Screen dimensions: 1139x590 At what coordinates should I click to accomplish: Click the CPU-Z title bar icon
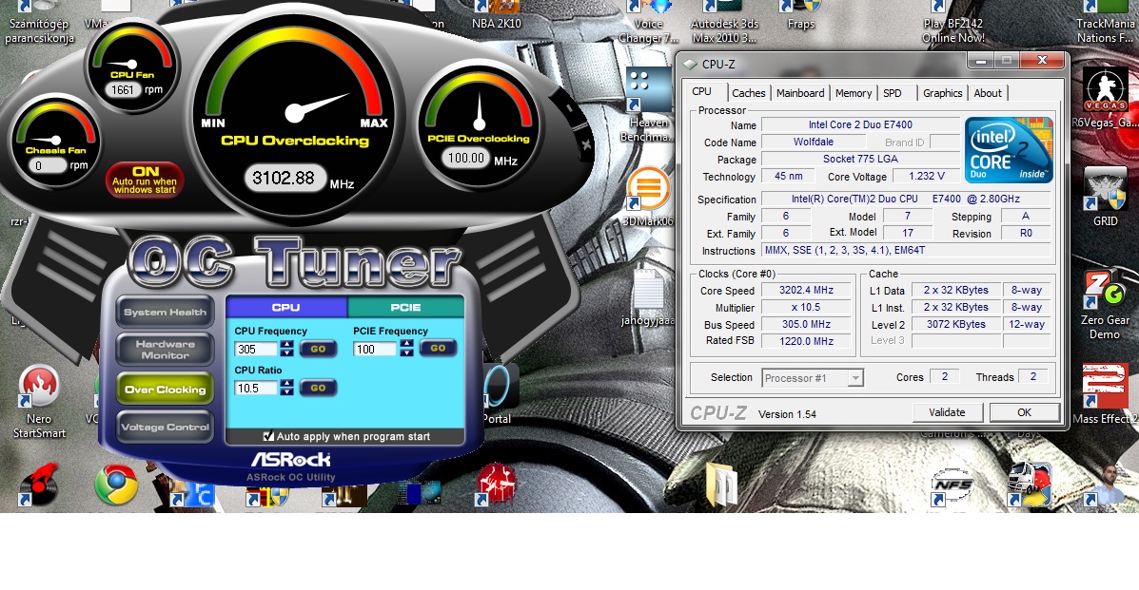point(689,64)
